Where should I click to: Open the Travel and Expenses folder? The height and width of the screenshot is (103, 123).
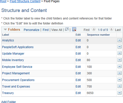16,87
